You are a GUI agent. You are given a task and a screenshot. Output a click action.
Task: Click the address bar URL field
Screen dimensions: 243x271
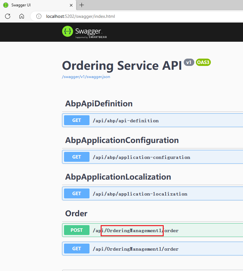(x=137, y=16)
